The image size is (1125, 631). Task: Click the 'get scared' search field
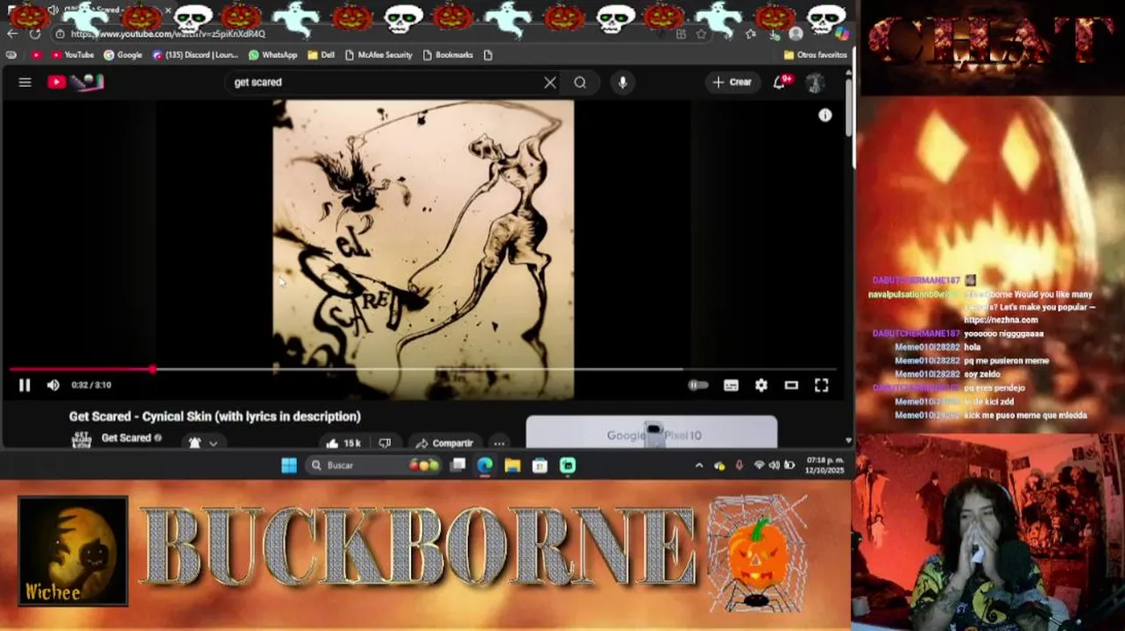[x=381, y=82]
